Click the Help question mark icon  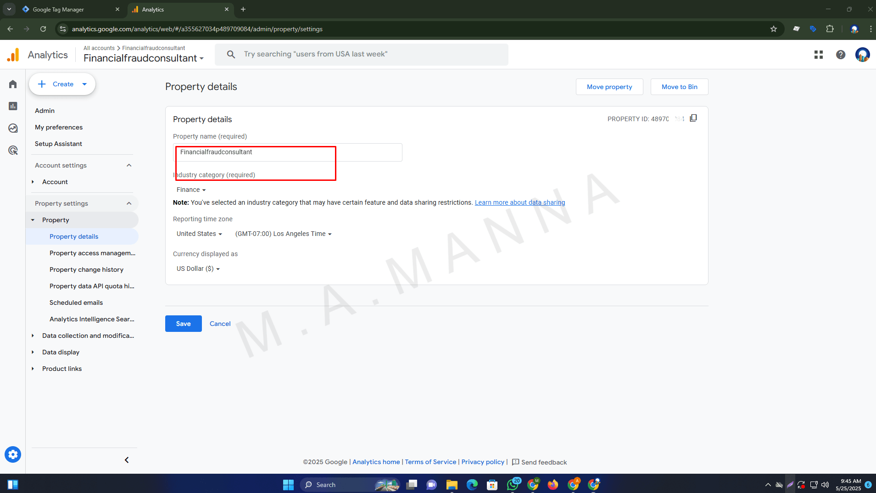coord(840,55)
